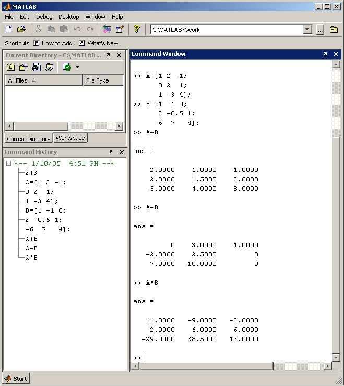The height and width of the screenshot is (386, 344).
Task: Click the Current Directory panel's view/reports icon
Action: [49, 67]
